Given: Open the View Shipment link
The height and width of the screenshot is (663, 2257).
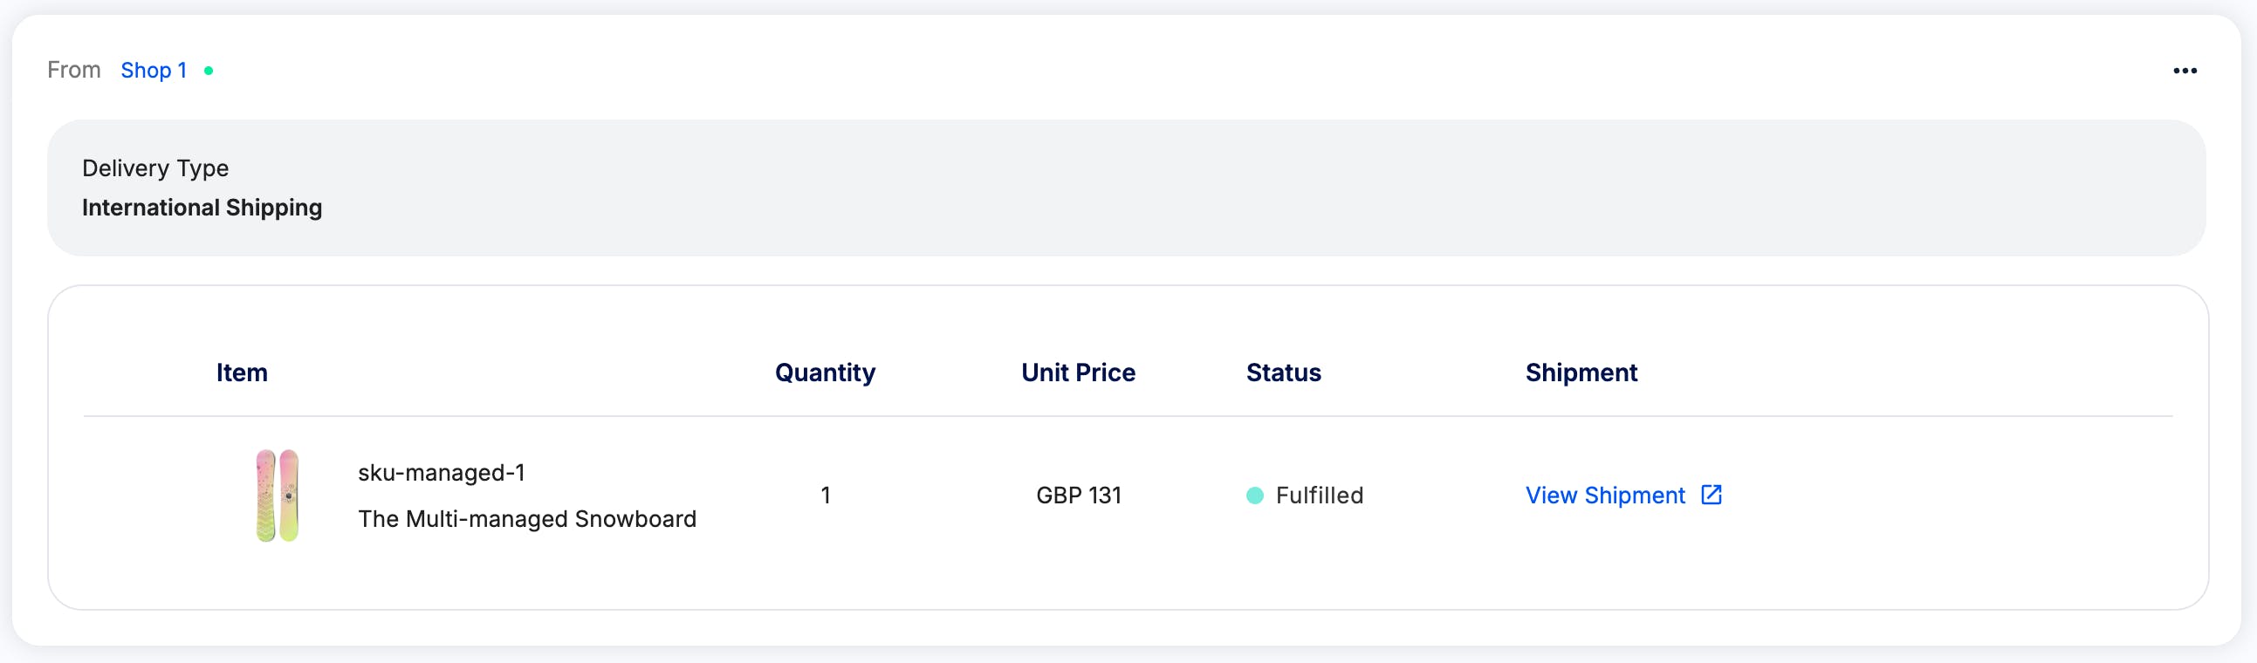Looking at the screenshot, I should coord(1605,496).
